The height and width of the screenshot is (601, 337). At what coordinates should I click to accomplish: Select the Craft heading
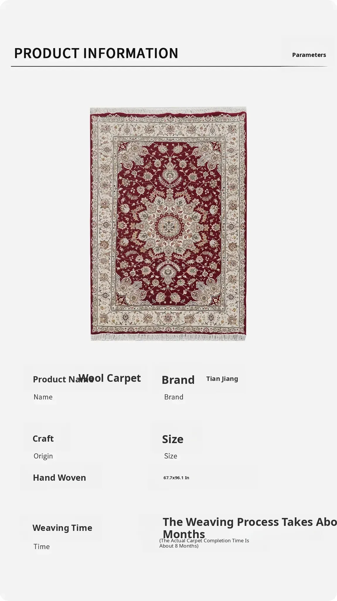click(43, 439)
